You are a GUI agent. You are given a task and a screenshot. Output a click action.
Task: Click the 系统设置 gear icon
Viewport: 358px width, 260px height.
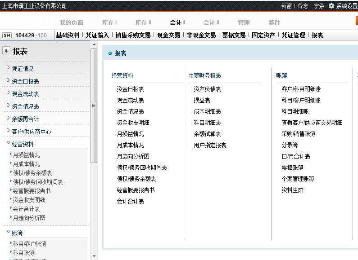click(331, 6)
